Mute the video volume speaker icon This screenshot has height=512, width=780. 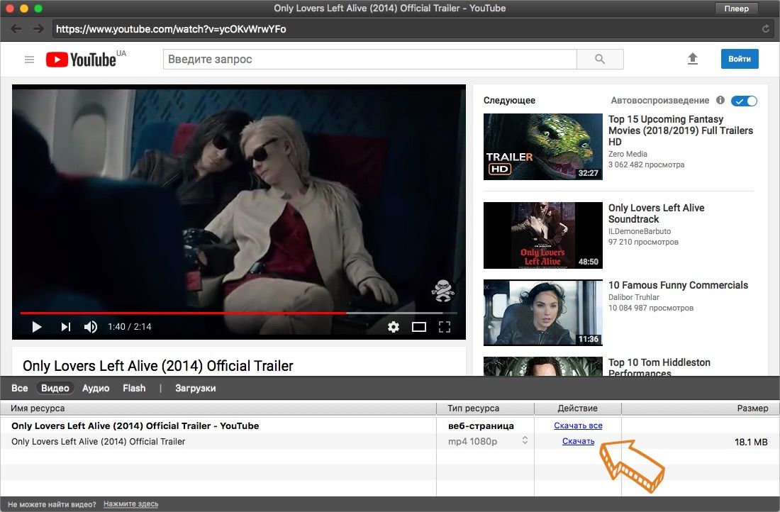91,327
